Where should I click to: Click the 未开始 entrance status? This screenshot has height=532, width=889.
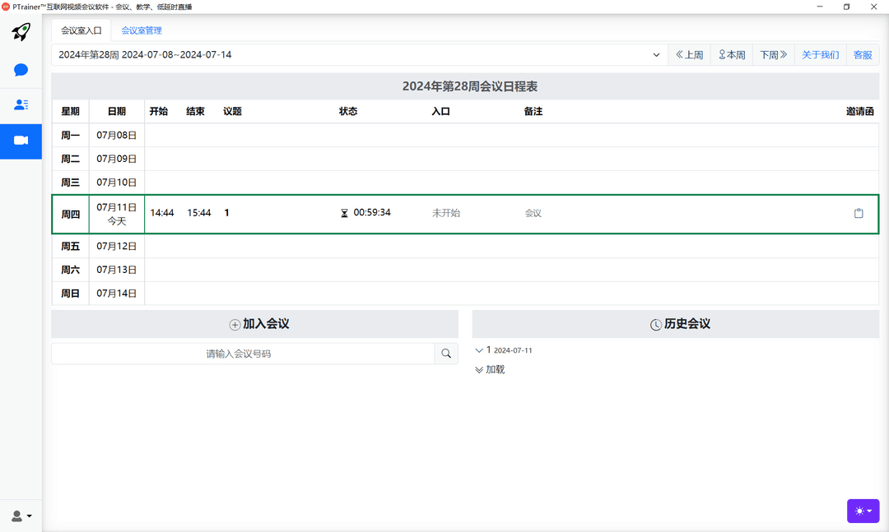point(445,213)
